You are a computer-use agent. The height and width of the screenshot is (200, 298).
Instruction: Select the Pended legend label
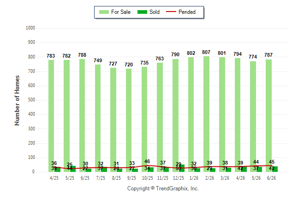coord(187,12)
